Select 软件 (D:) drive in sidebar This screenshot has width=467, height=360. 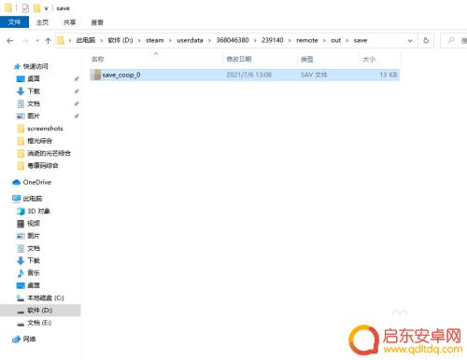[x=39, y=311]
